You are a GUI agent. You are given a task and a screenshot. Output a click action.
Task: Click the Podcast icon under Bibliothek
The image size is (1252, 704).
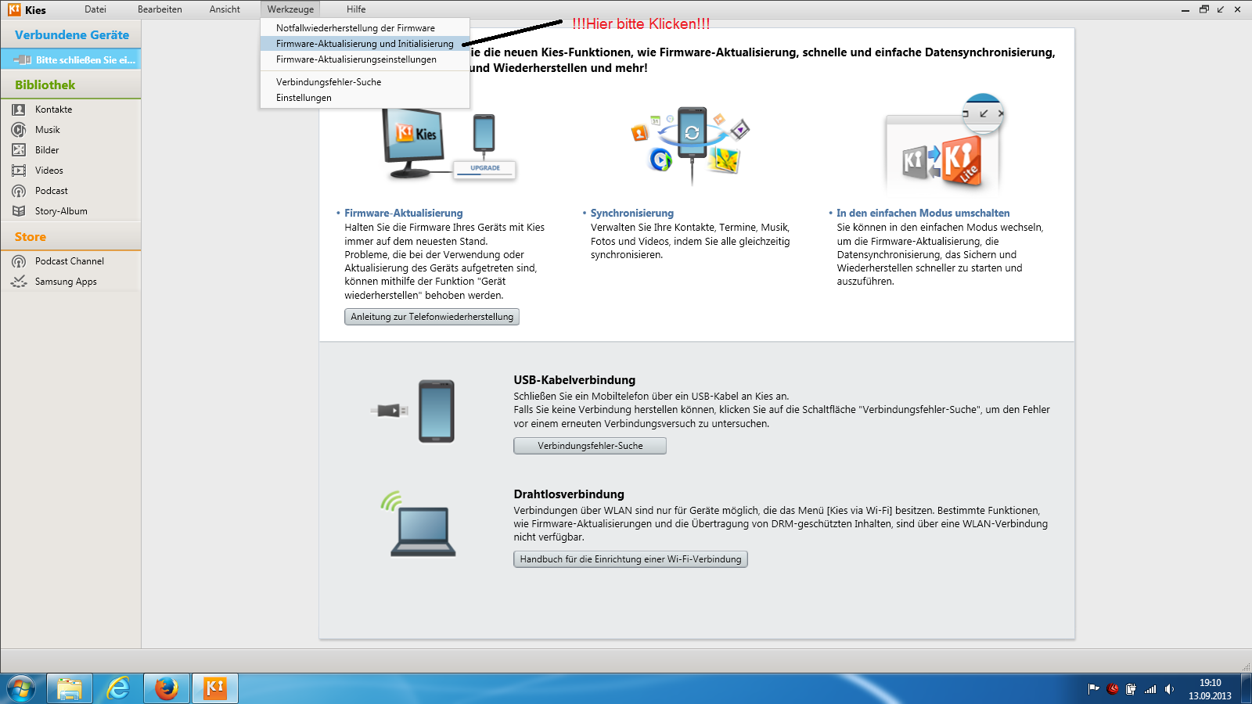click(x=19, y=191)
